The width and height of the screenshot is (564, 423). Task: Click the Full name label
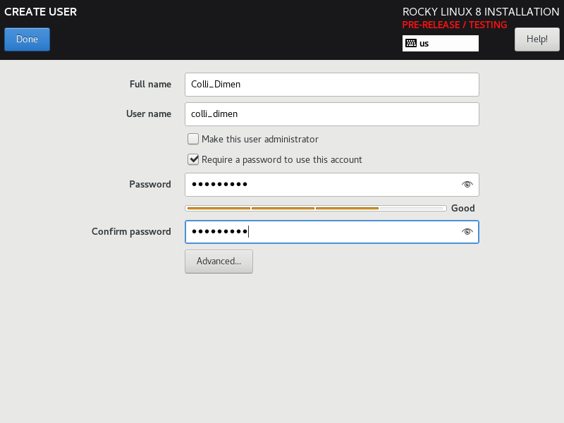(x=150, y=84)
